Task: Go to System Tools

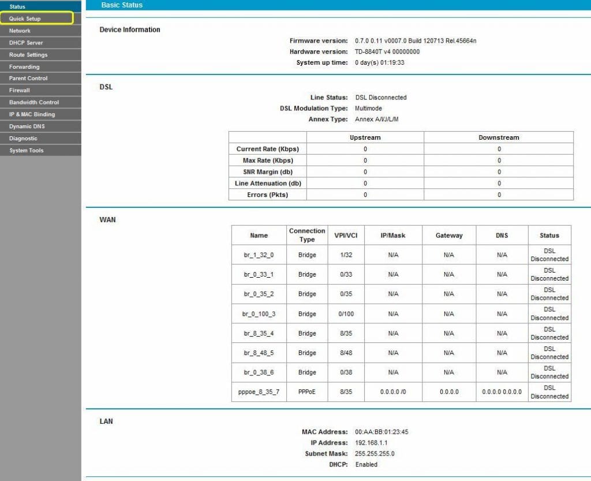Action: (25, 150)
